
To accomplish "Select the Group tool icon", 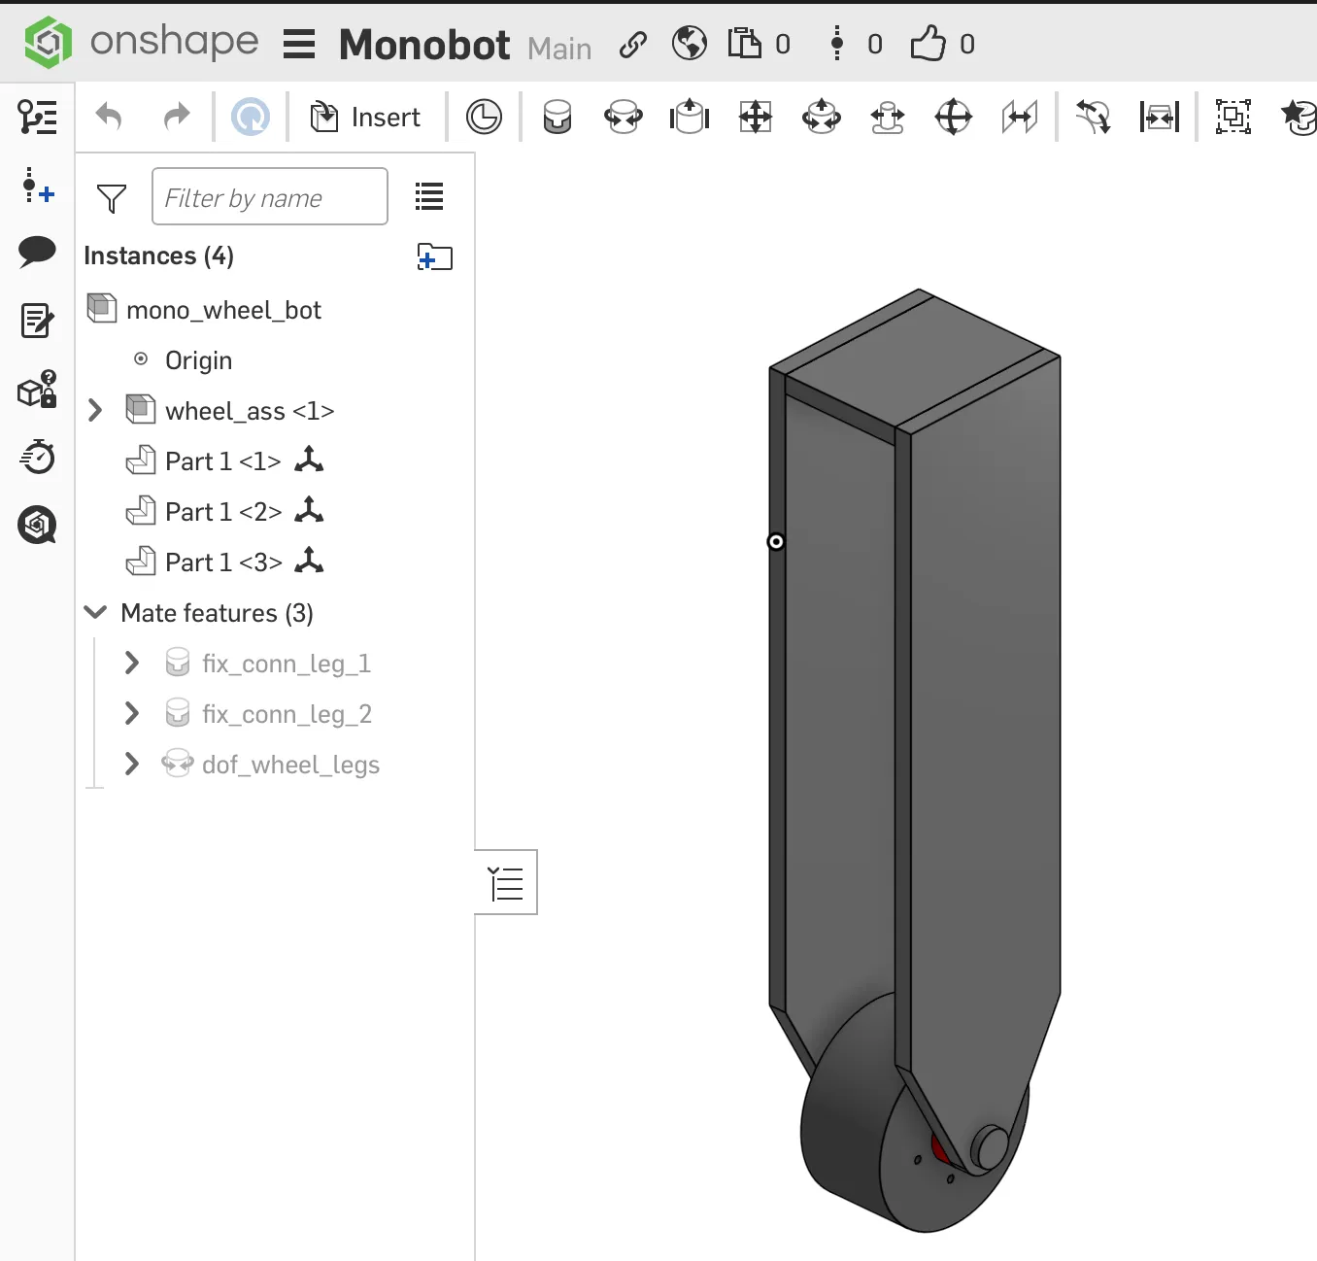I will point(1233,118).
